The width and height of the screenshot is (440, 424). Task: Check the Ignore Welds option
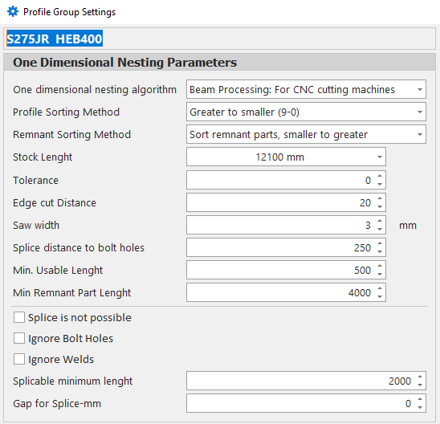pos(19,359)
